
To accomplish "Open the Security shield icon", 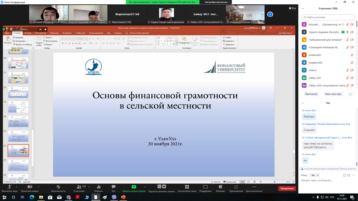I will [58, 187].
